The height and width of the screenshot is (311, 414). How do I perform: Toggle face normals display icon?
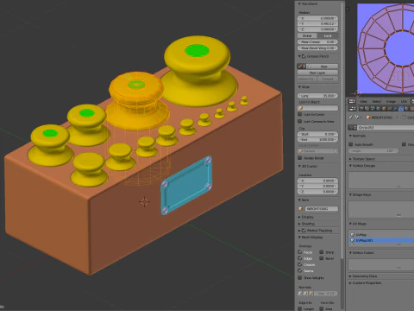point(310,293)
